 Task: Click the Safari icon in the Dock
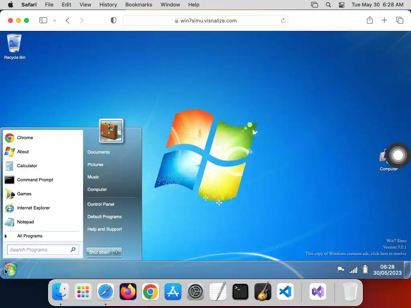pos(106,292)
